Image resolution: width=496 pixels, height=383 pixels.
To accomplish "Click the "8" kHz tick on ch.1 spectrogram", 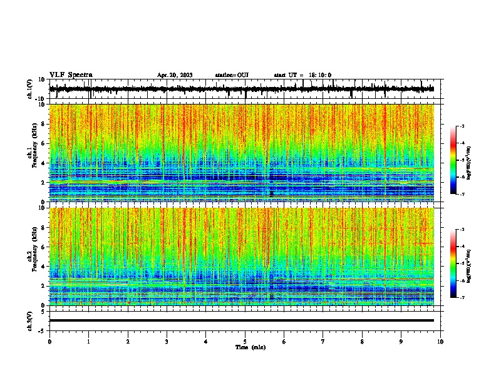I will 43,124.
